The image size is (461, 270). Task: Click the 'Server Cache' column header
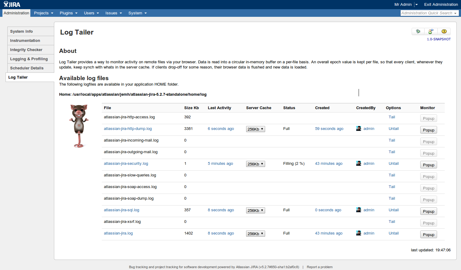click(259, 108)
